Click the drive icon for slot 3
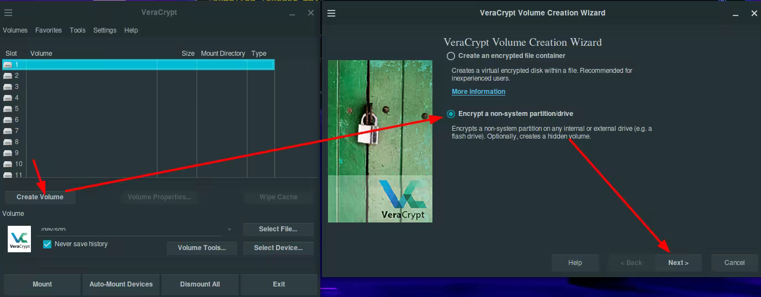This screenshot has height=297, width=761. coord(8,87)
